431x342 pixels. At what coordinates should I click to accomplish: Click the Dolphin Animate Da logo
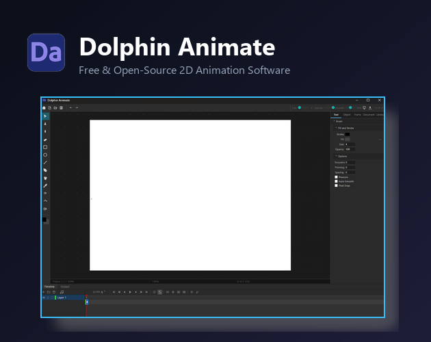47,53
